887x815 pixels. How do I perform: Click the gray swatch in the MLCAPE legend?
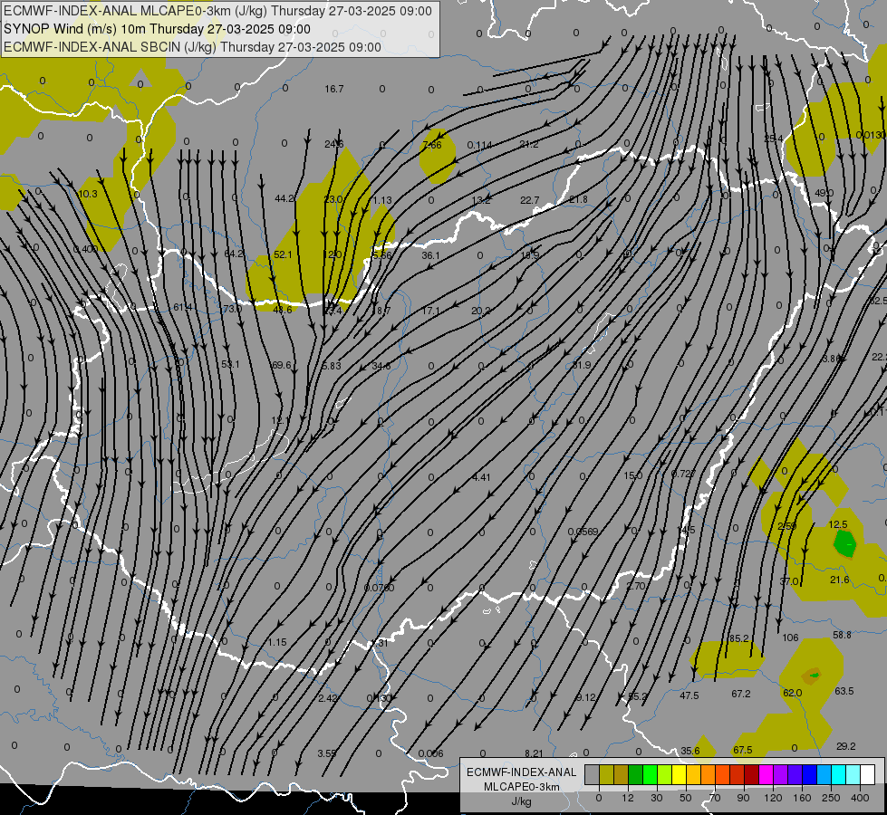pos(592,775)
